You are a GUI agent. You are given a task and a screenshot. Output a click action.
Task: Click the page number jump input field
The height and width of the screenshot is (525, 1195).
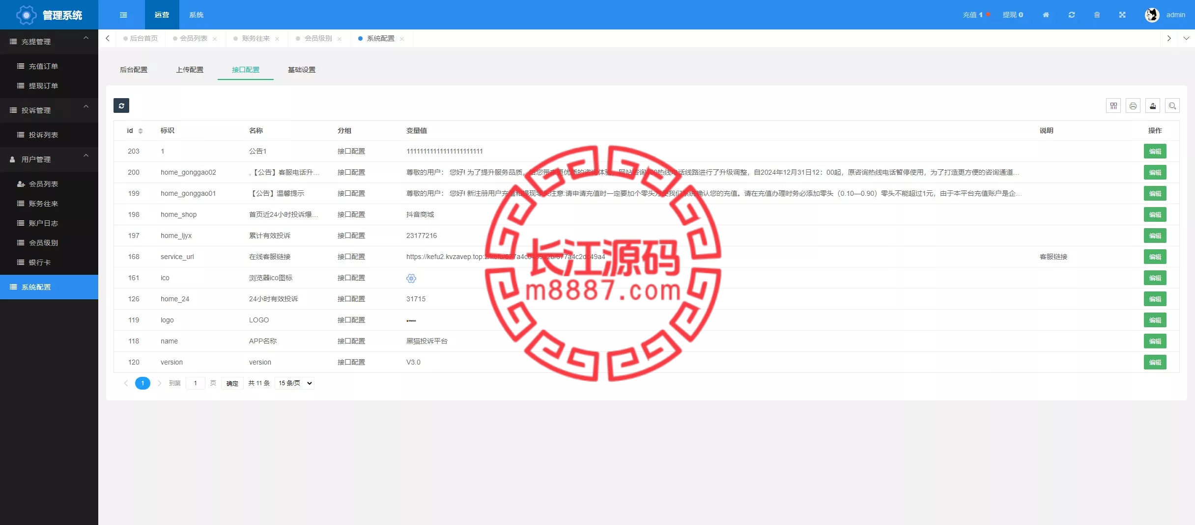196,383
